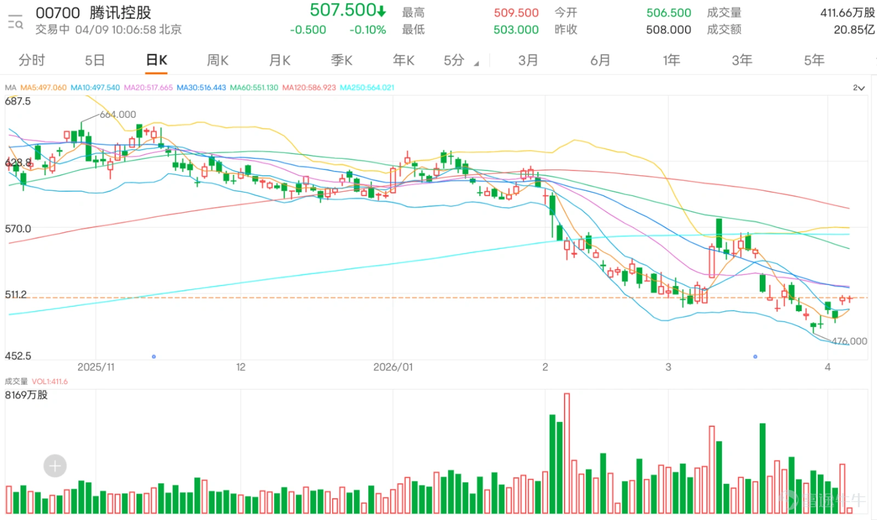Viewport: 877px width, 520px height.
Task: Click the 2026/01 date axis label
Action: [x=393, y=367]
